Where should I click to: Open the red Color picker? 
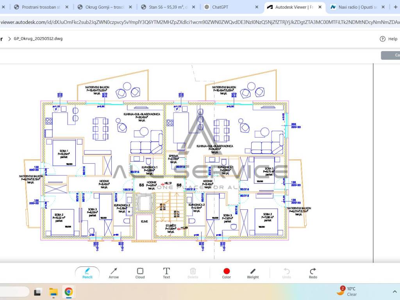click(227, 273)
